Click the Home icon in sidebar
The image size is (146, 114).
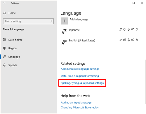tap(5, 13)
